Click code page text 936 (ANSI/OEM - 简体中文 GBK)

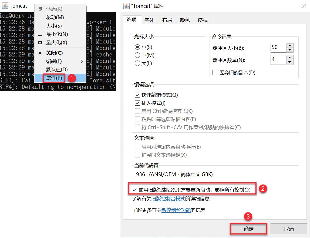coord(174,174)
